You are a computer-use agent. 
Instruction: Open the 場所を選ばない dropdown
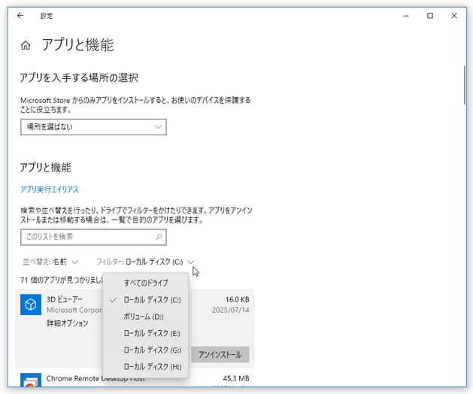[x=93, y=127]
